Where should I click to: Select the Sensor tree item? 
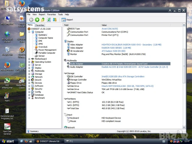click(x=41, y=56)
